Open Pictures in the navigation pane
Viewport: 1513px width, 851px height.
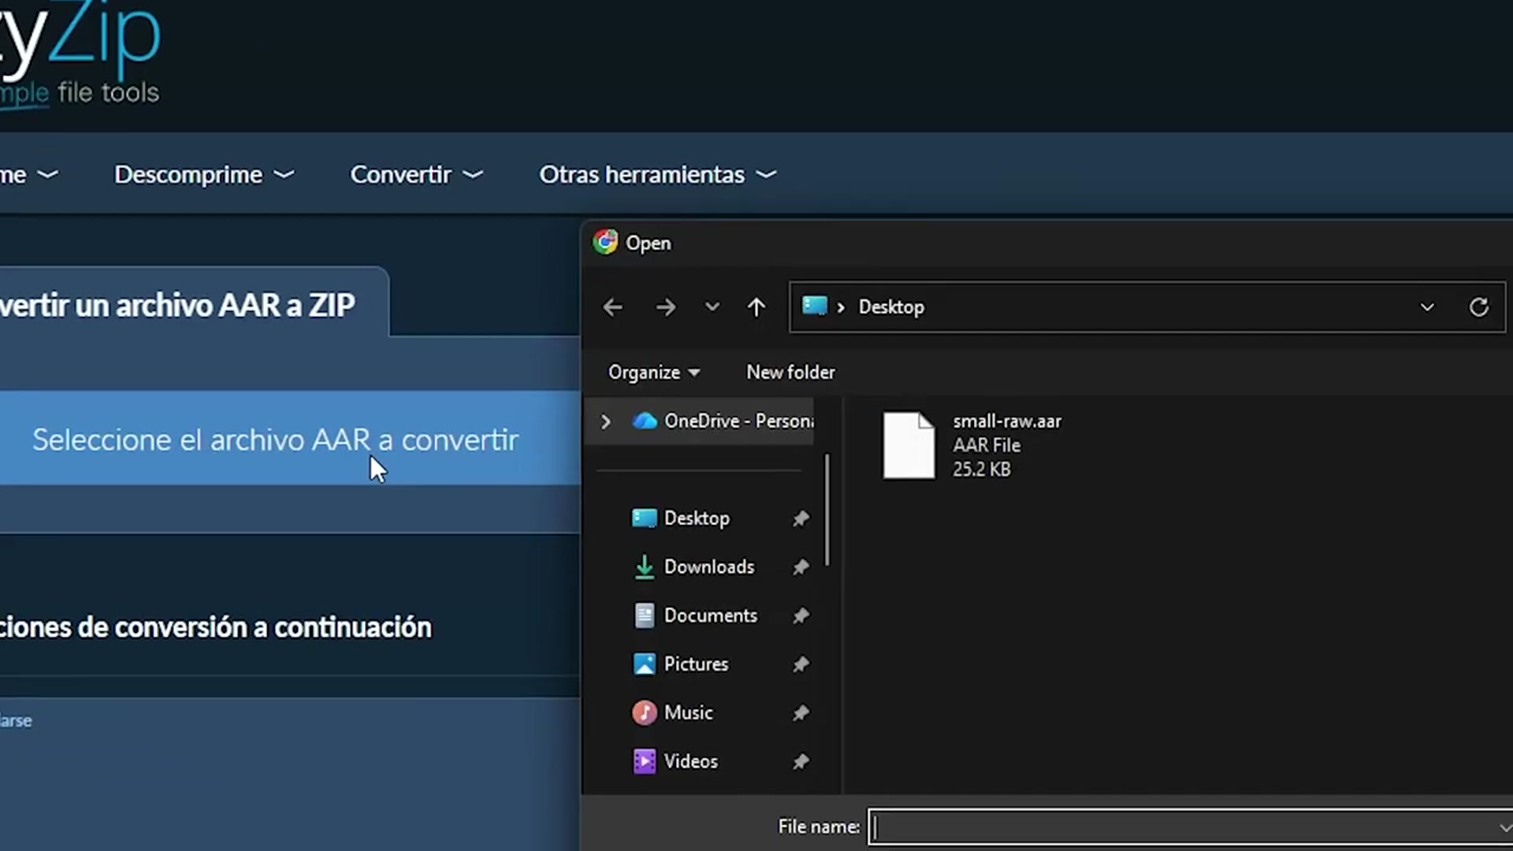[x=696, y=664]
